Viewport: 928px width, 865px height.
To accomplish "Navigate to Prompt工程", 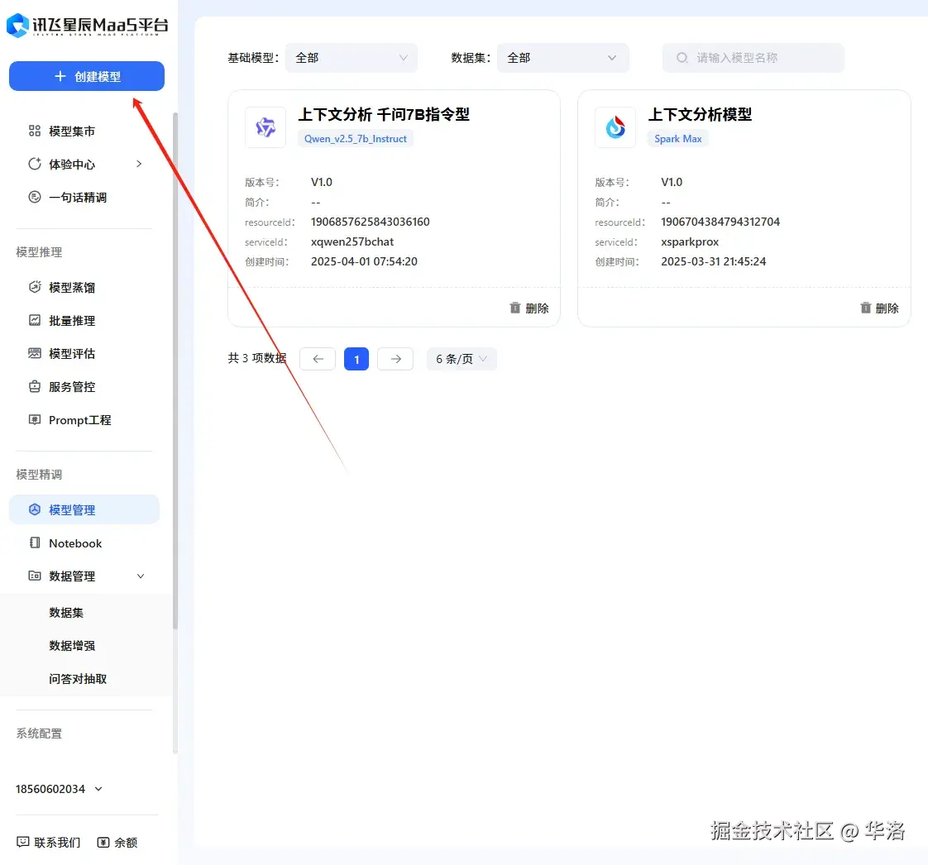I will [x=80, y=420].
